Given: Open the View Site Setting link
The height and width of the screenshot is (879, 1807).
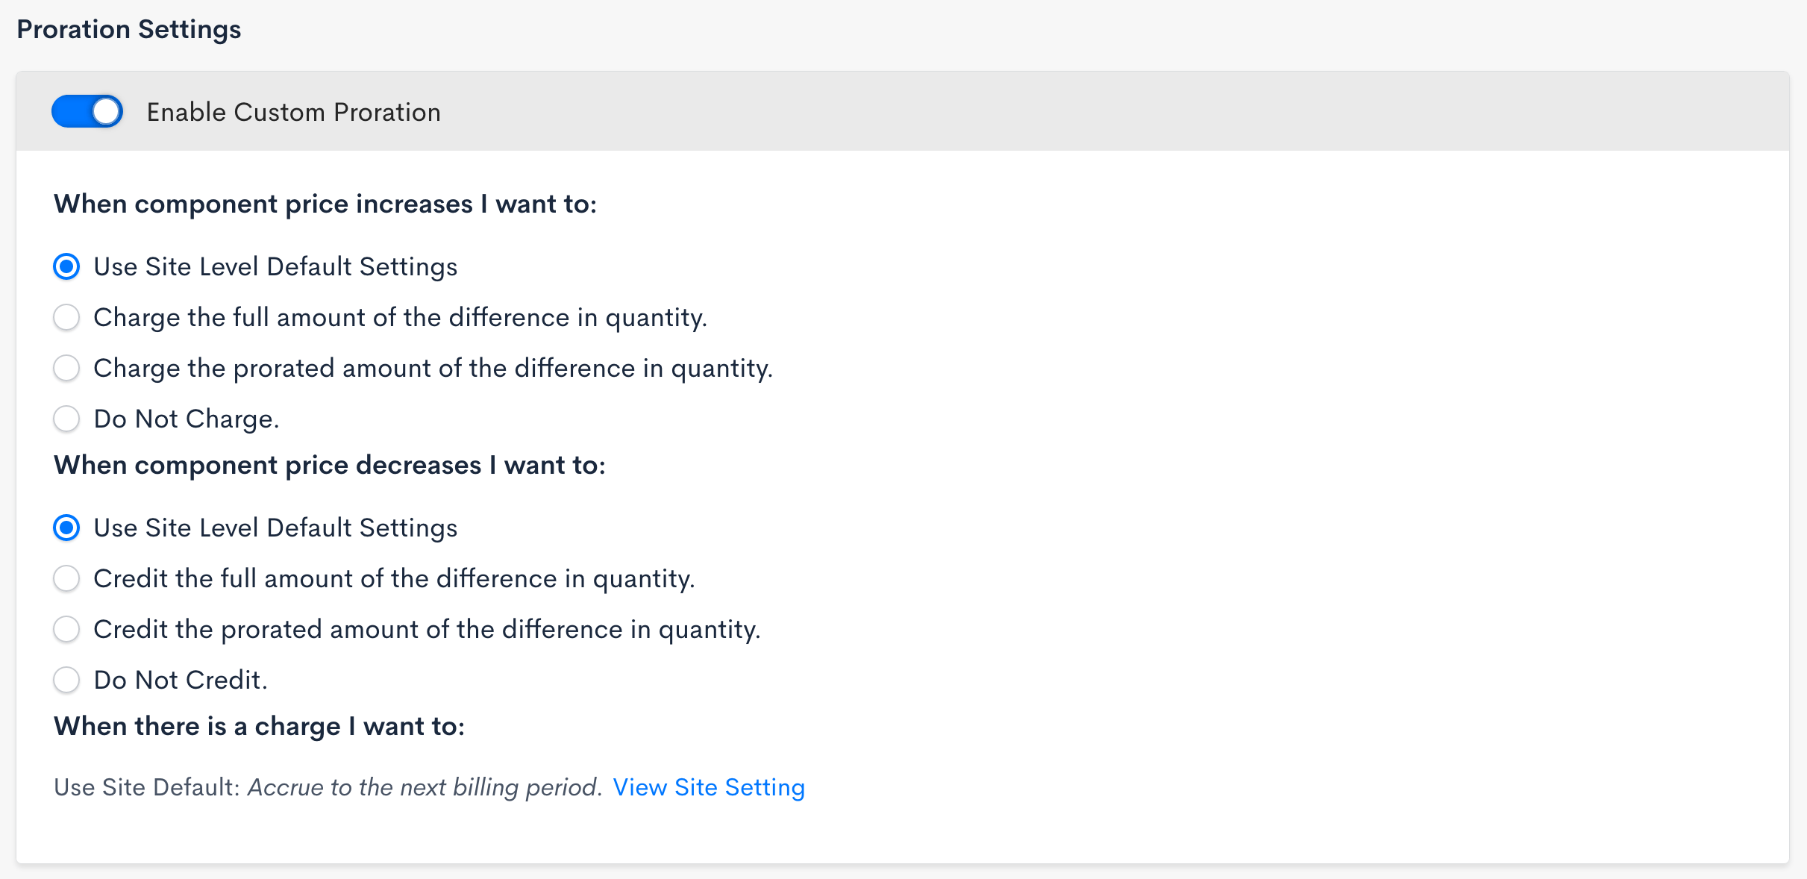Looking at the screenshot, I should 709,787.
